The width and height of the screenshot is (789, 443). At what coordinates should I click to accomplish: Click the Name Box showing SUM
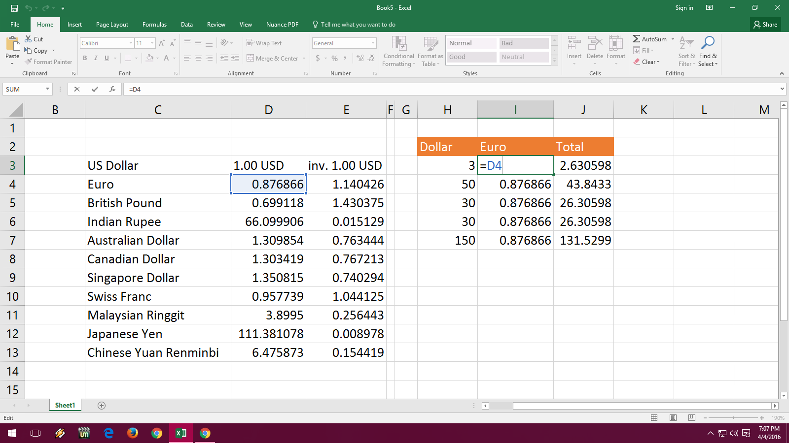point(23,89)
